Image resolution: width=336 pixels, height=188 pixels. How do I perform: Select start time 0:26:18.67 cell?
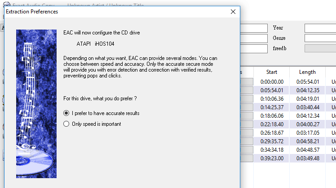(x=272, y=133)
